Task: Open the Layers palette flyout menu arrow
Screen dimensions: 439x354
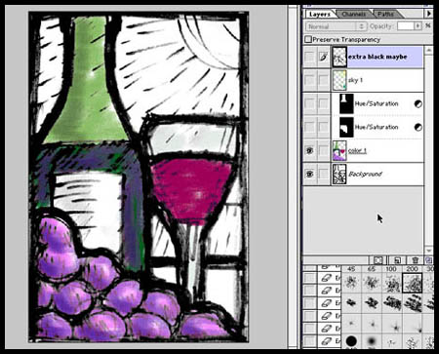Action: point(429,14)
